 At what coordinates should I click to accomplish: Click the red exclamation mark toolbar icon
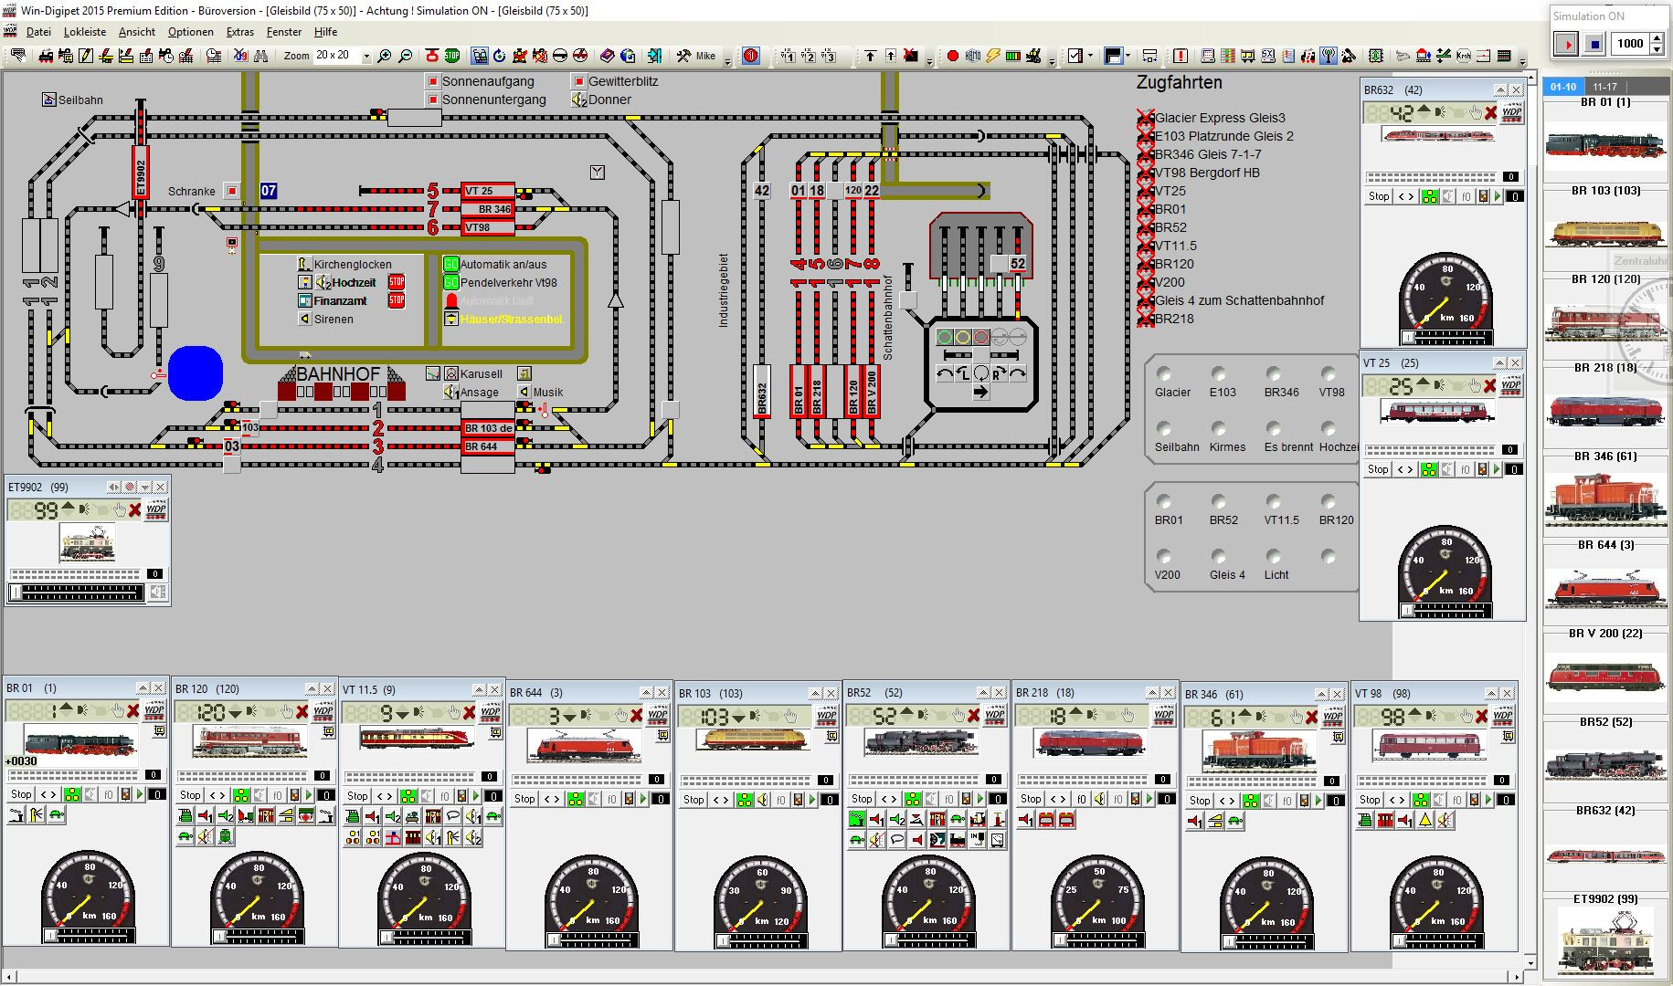click(x=1181, y=56)
